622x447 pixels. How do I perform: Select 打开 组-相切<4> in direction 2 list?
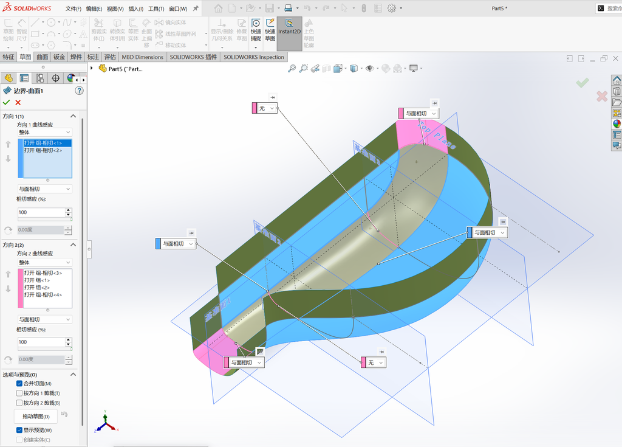(x=47, y=294)
